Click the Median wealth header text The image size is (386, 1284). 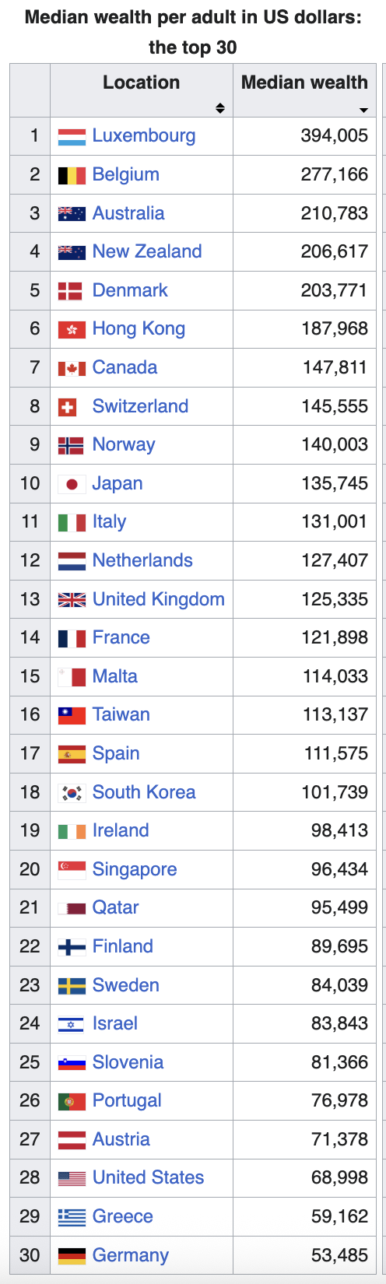(304, 82)
